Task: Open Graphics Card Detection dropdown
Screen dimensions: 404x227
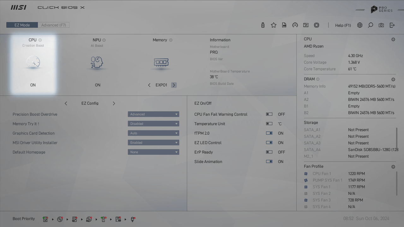Action: pos(153,133)
